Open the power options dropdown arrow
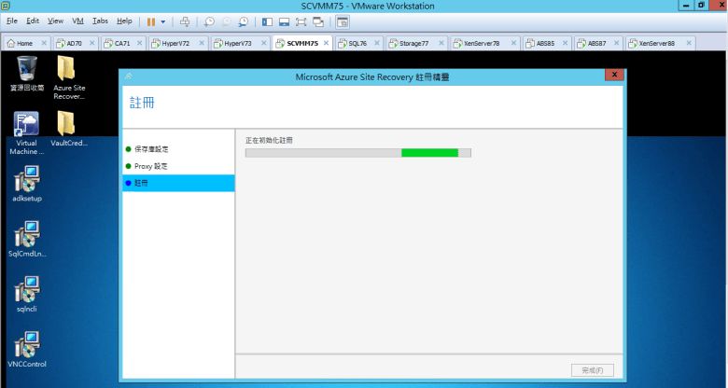Viewport: 728px width, 388px height. pos(163,21)
